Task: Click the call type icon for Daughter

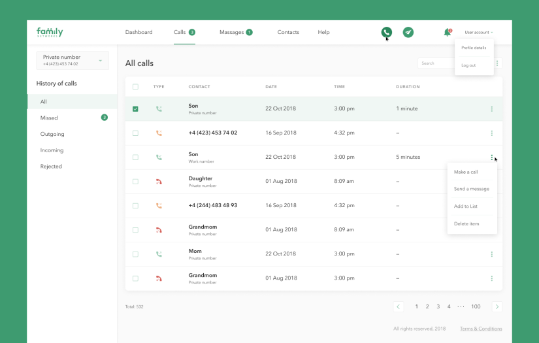Action: pyautogui.click(x=159, y=182)
